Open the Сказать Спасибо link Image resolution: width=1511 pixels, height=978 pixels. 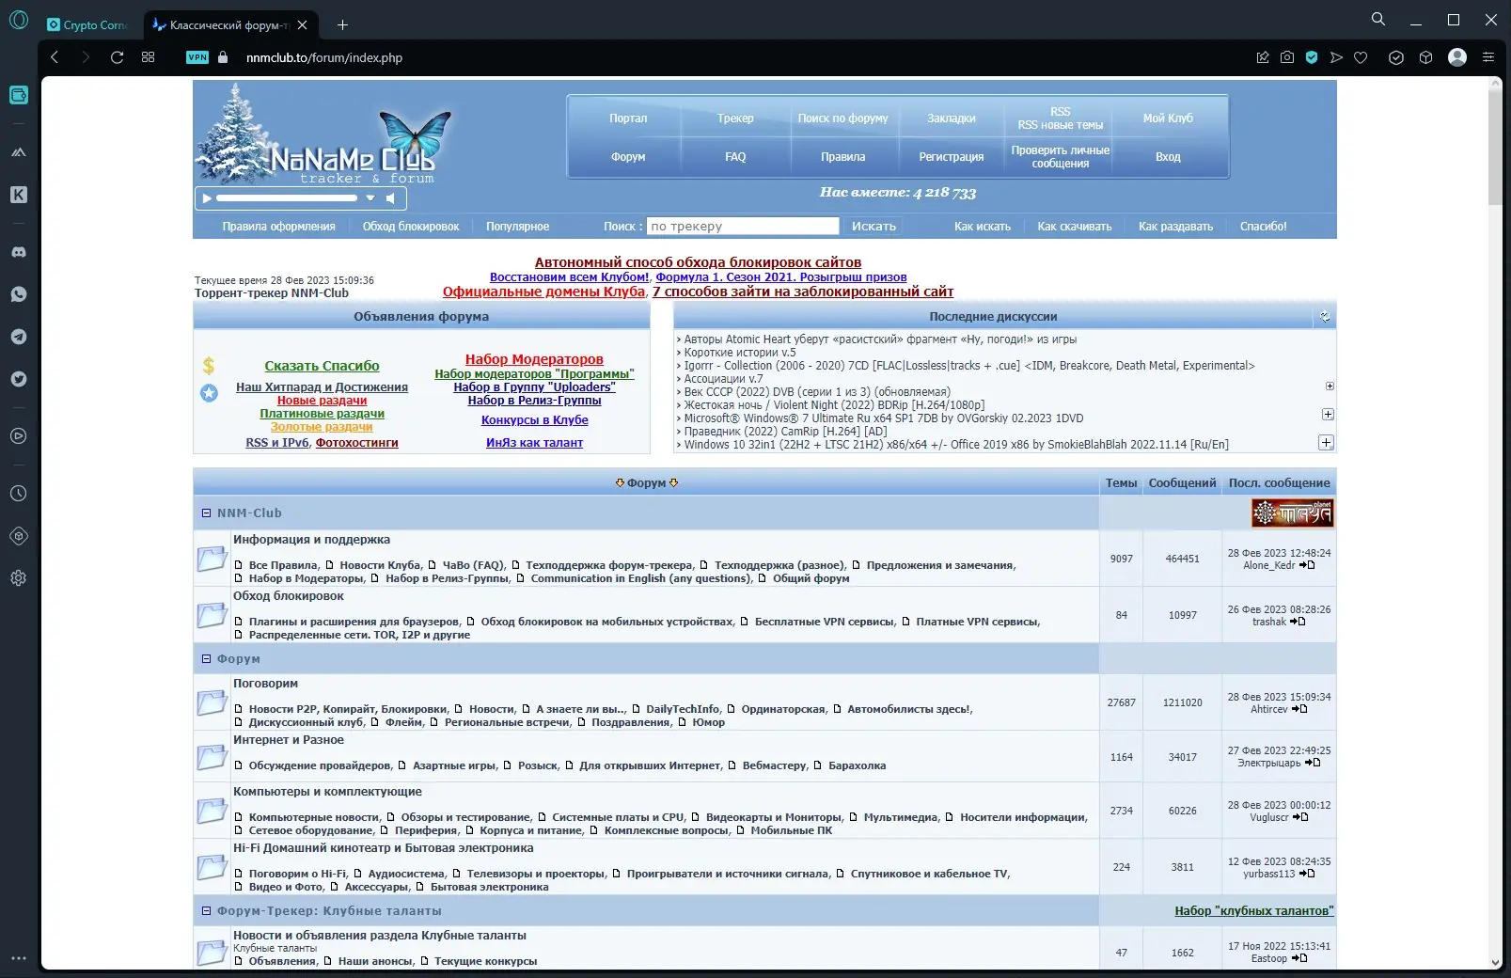[323, 366]
